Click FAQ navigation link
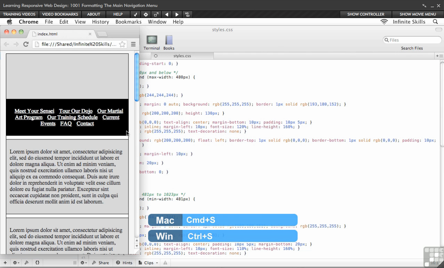The image size is (444, 268). click(x=66, y=123)
